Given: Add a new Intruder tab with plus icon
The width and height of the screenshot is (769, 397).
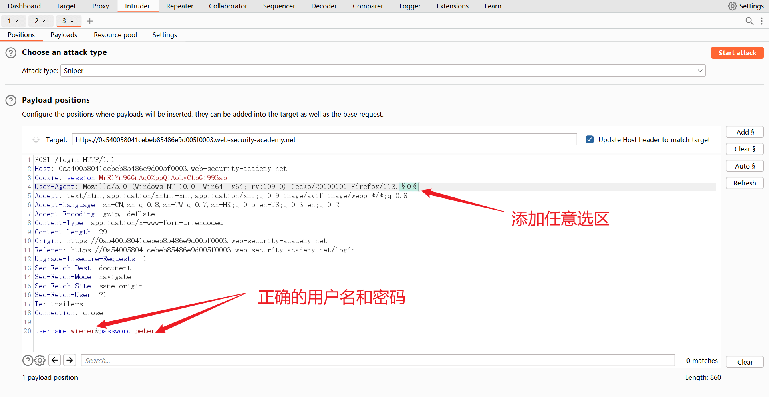Looking at the screenshot, I should 90,21.
